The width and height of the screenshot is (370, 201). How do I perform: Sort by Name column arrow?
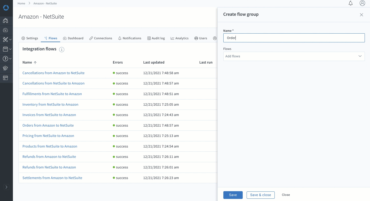(x=35, y=63)
